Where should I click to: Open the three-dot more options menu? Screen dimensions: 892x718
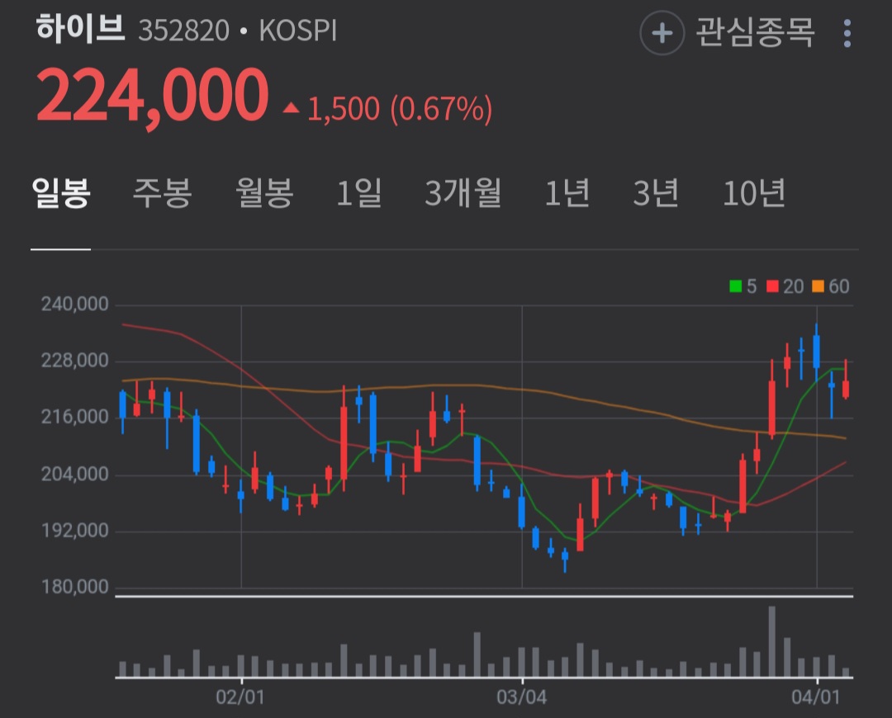tap(847, 34)
